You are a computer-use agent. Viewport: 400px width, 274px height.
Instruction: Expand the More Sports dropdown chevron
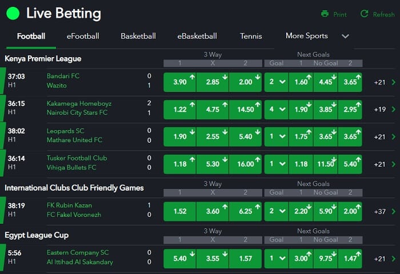coord(345,36)
